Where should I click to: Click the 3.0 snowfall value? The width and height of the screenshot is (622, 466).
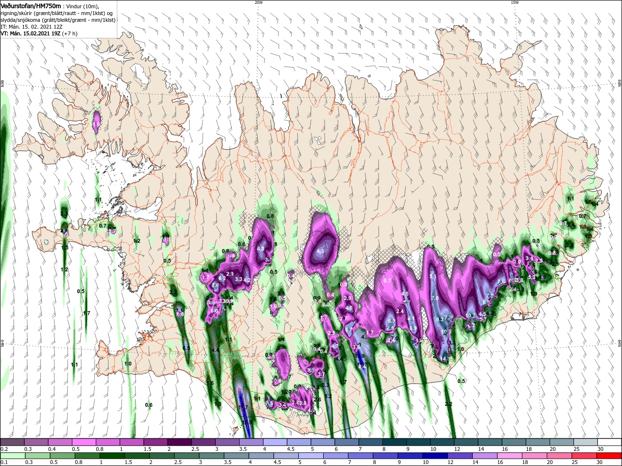[x=517, y=261]
